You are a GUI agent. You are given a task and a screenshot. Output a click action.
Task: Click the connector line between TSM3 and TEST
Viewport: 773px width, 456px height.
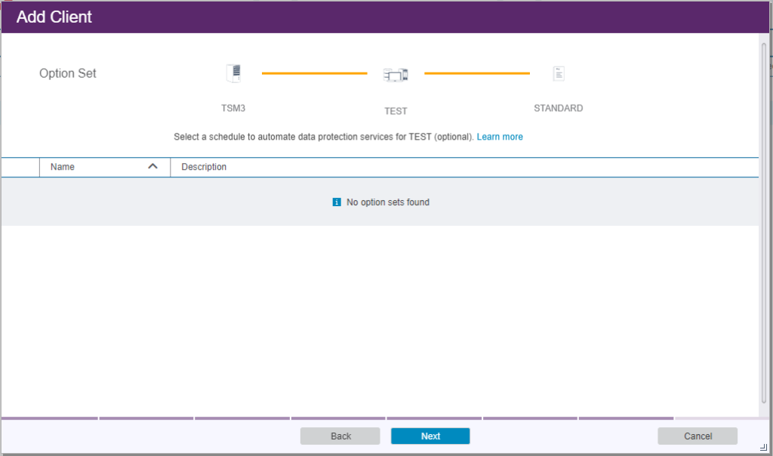(314, 73)
